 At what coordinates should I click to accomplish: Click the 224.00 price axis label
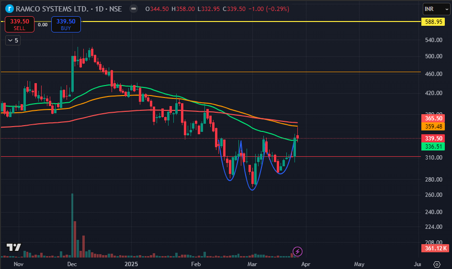[433, 226]
